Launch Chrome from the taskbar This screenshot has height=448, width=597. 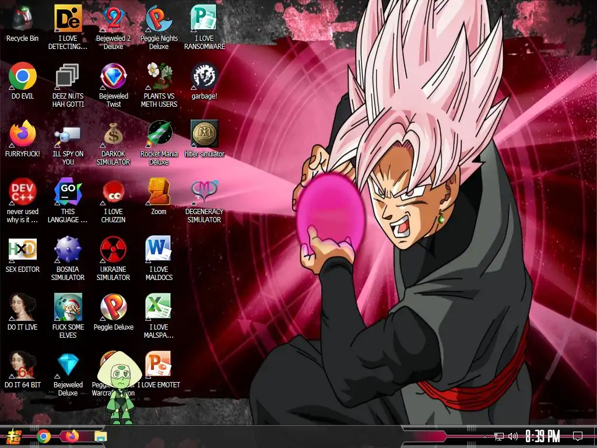pyautogui.click(x=44, y=436)
